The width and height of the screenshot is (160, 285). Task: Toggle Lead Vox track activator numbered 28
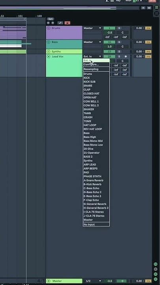click(x=109, y=57)
